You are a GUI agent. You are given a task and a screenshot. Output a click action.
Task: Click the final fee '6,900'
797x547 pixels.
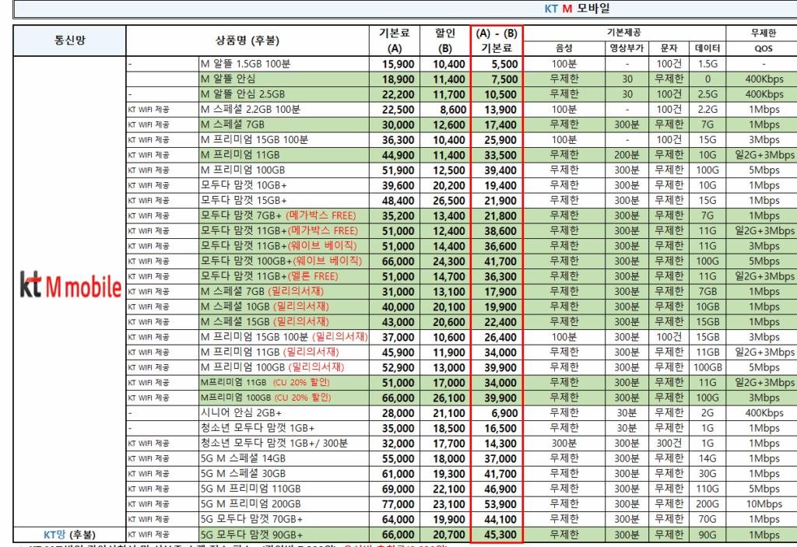(504, 413)
